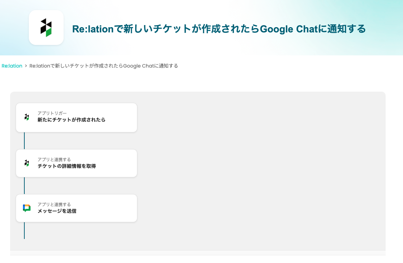Select the メッセージを送信 step title
The width and height of the screenshot is (403, 263).
point(57,211)
